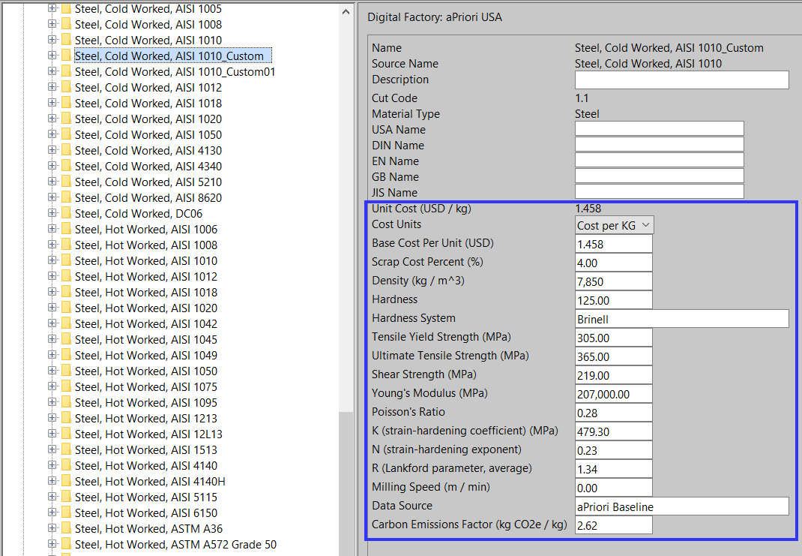Click folder icon for Cold Worked AISI 8620
Screen dimensions: 802x556
click(66, 197)
